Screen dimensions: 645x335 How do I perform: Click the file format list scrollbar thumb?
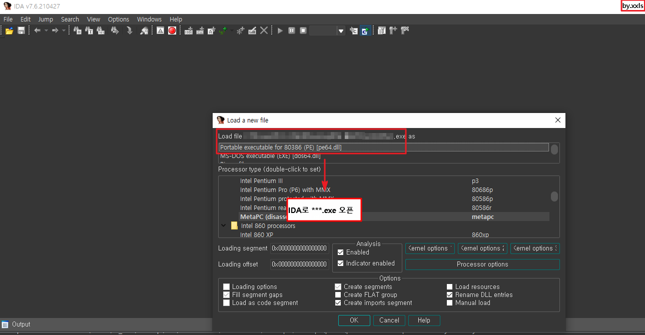[x=554, y=149]
